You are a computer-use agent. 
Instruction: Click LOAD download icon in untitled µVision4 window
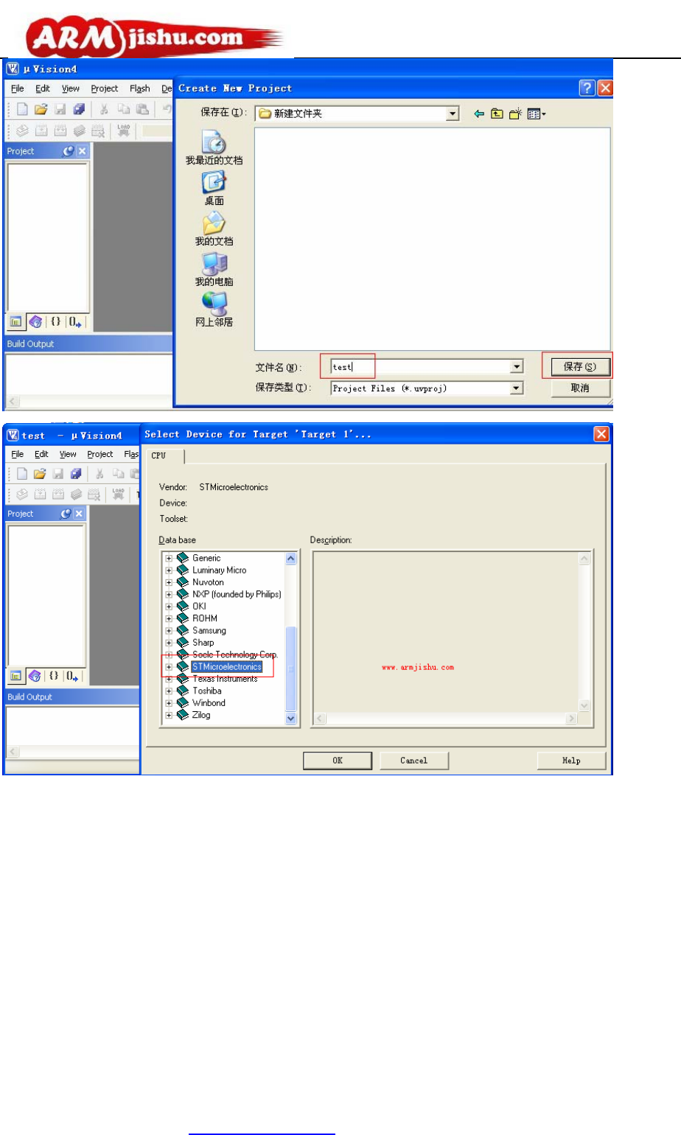tap(124, 130)
